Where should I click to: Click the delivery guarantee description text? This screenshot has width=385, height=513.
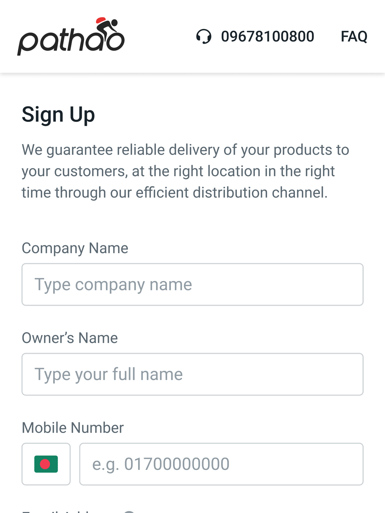click(x=185, y=171)
